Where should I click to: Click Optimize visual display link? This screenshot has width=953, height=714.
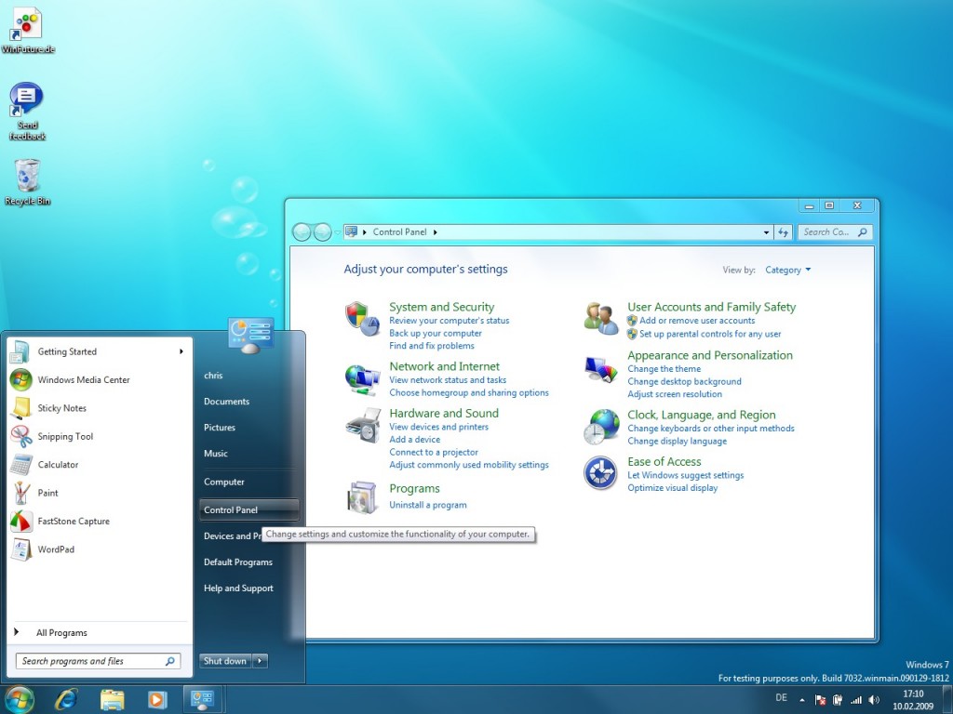pyautogui.click(x=672, y=488)
